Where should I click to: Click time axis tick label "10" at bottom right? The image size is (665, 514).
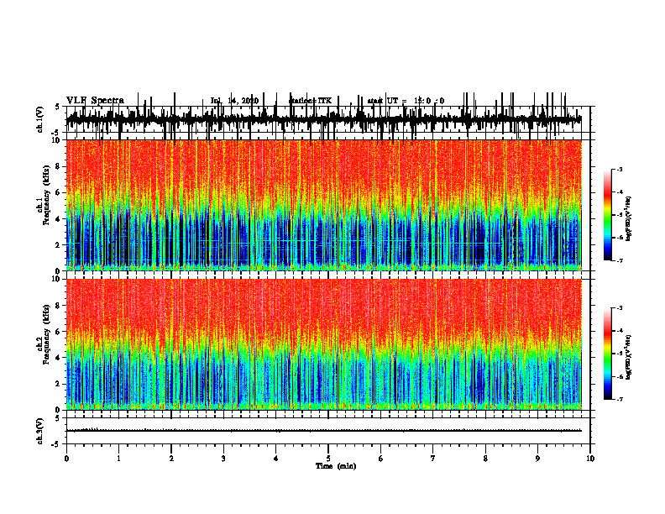click(x=590, y=459)
